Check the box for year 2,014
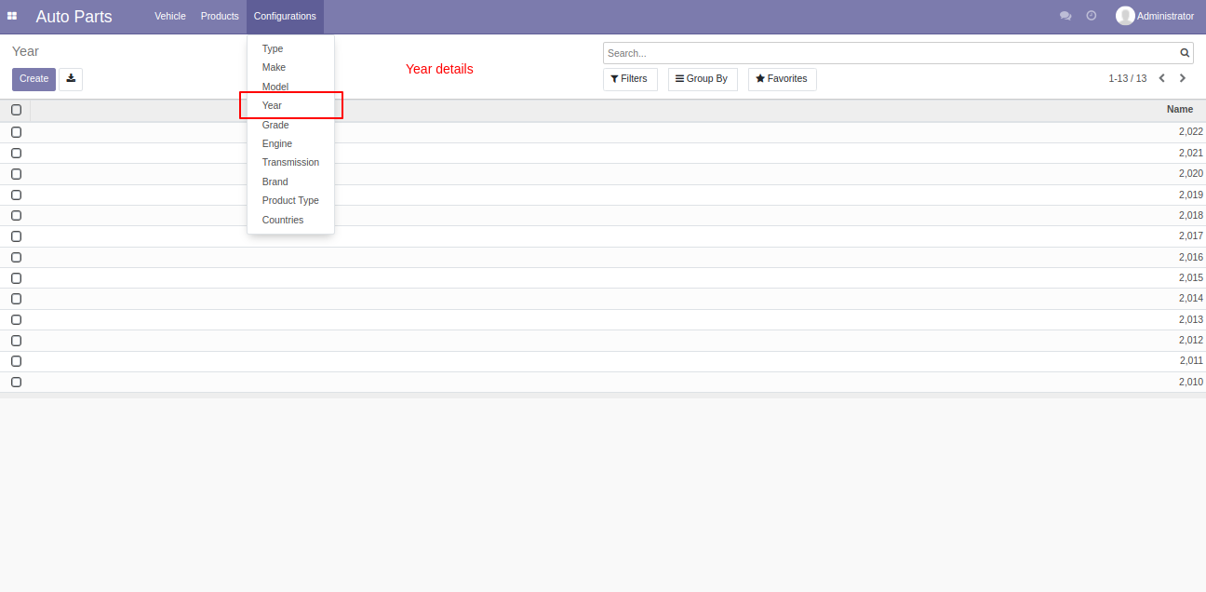Image resolution: width=1206 pixels, height=592 pixels. pyautogui.click(x=16, y=299)
